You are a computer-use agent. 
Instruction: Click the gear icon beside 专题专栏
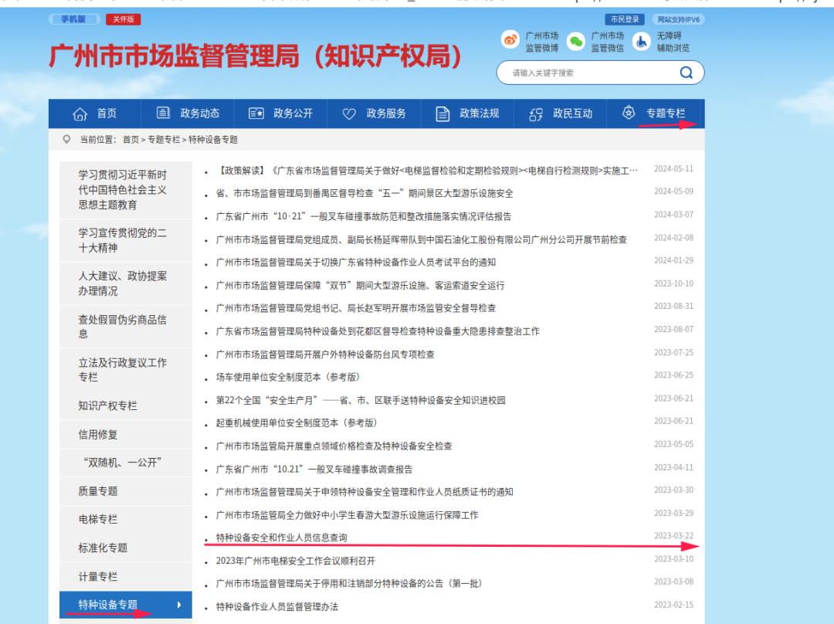click(x=629, y=113)
